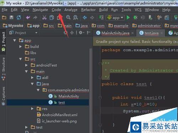This screenshot has height=133, width=178.
Task: Open the Build menu
Action: [103, 10]
